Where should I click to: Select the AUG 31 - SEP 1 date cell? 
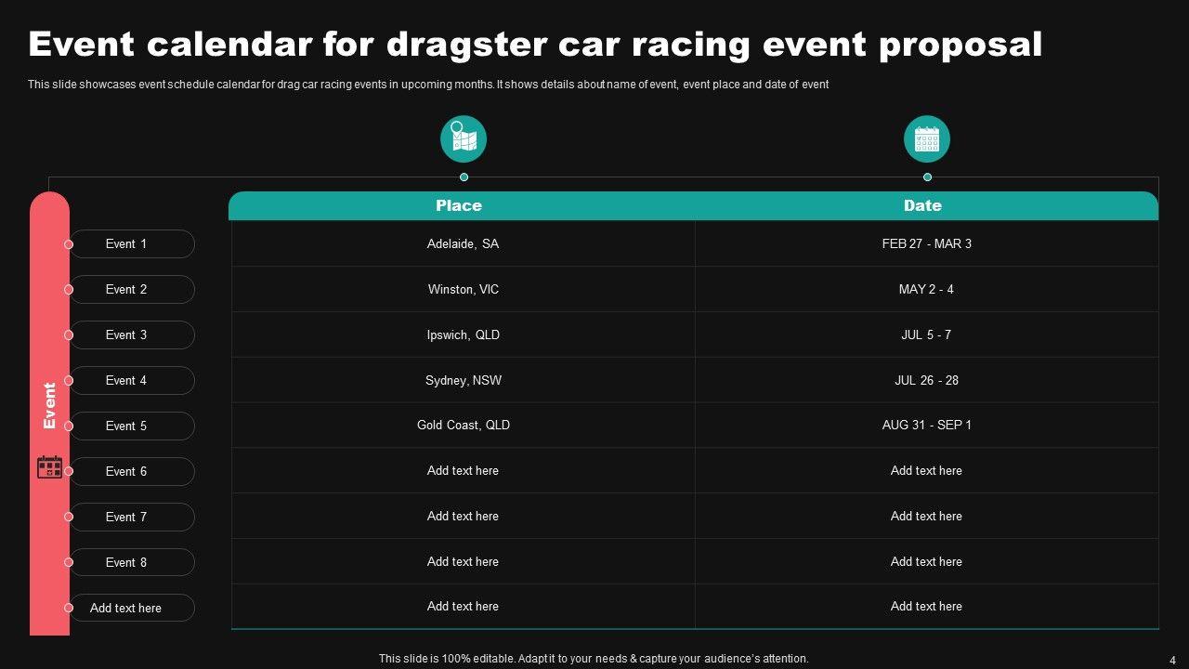pyautogui.click(x=926, y=425)
